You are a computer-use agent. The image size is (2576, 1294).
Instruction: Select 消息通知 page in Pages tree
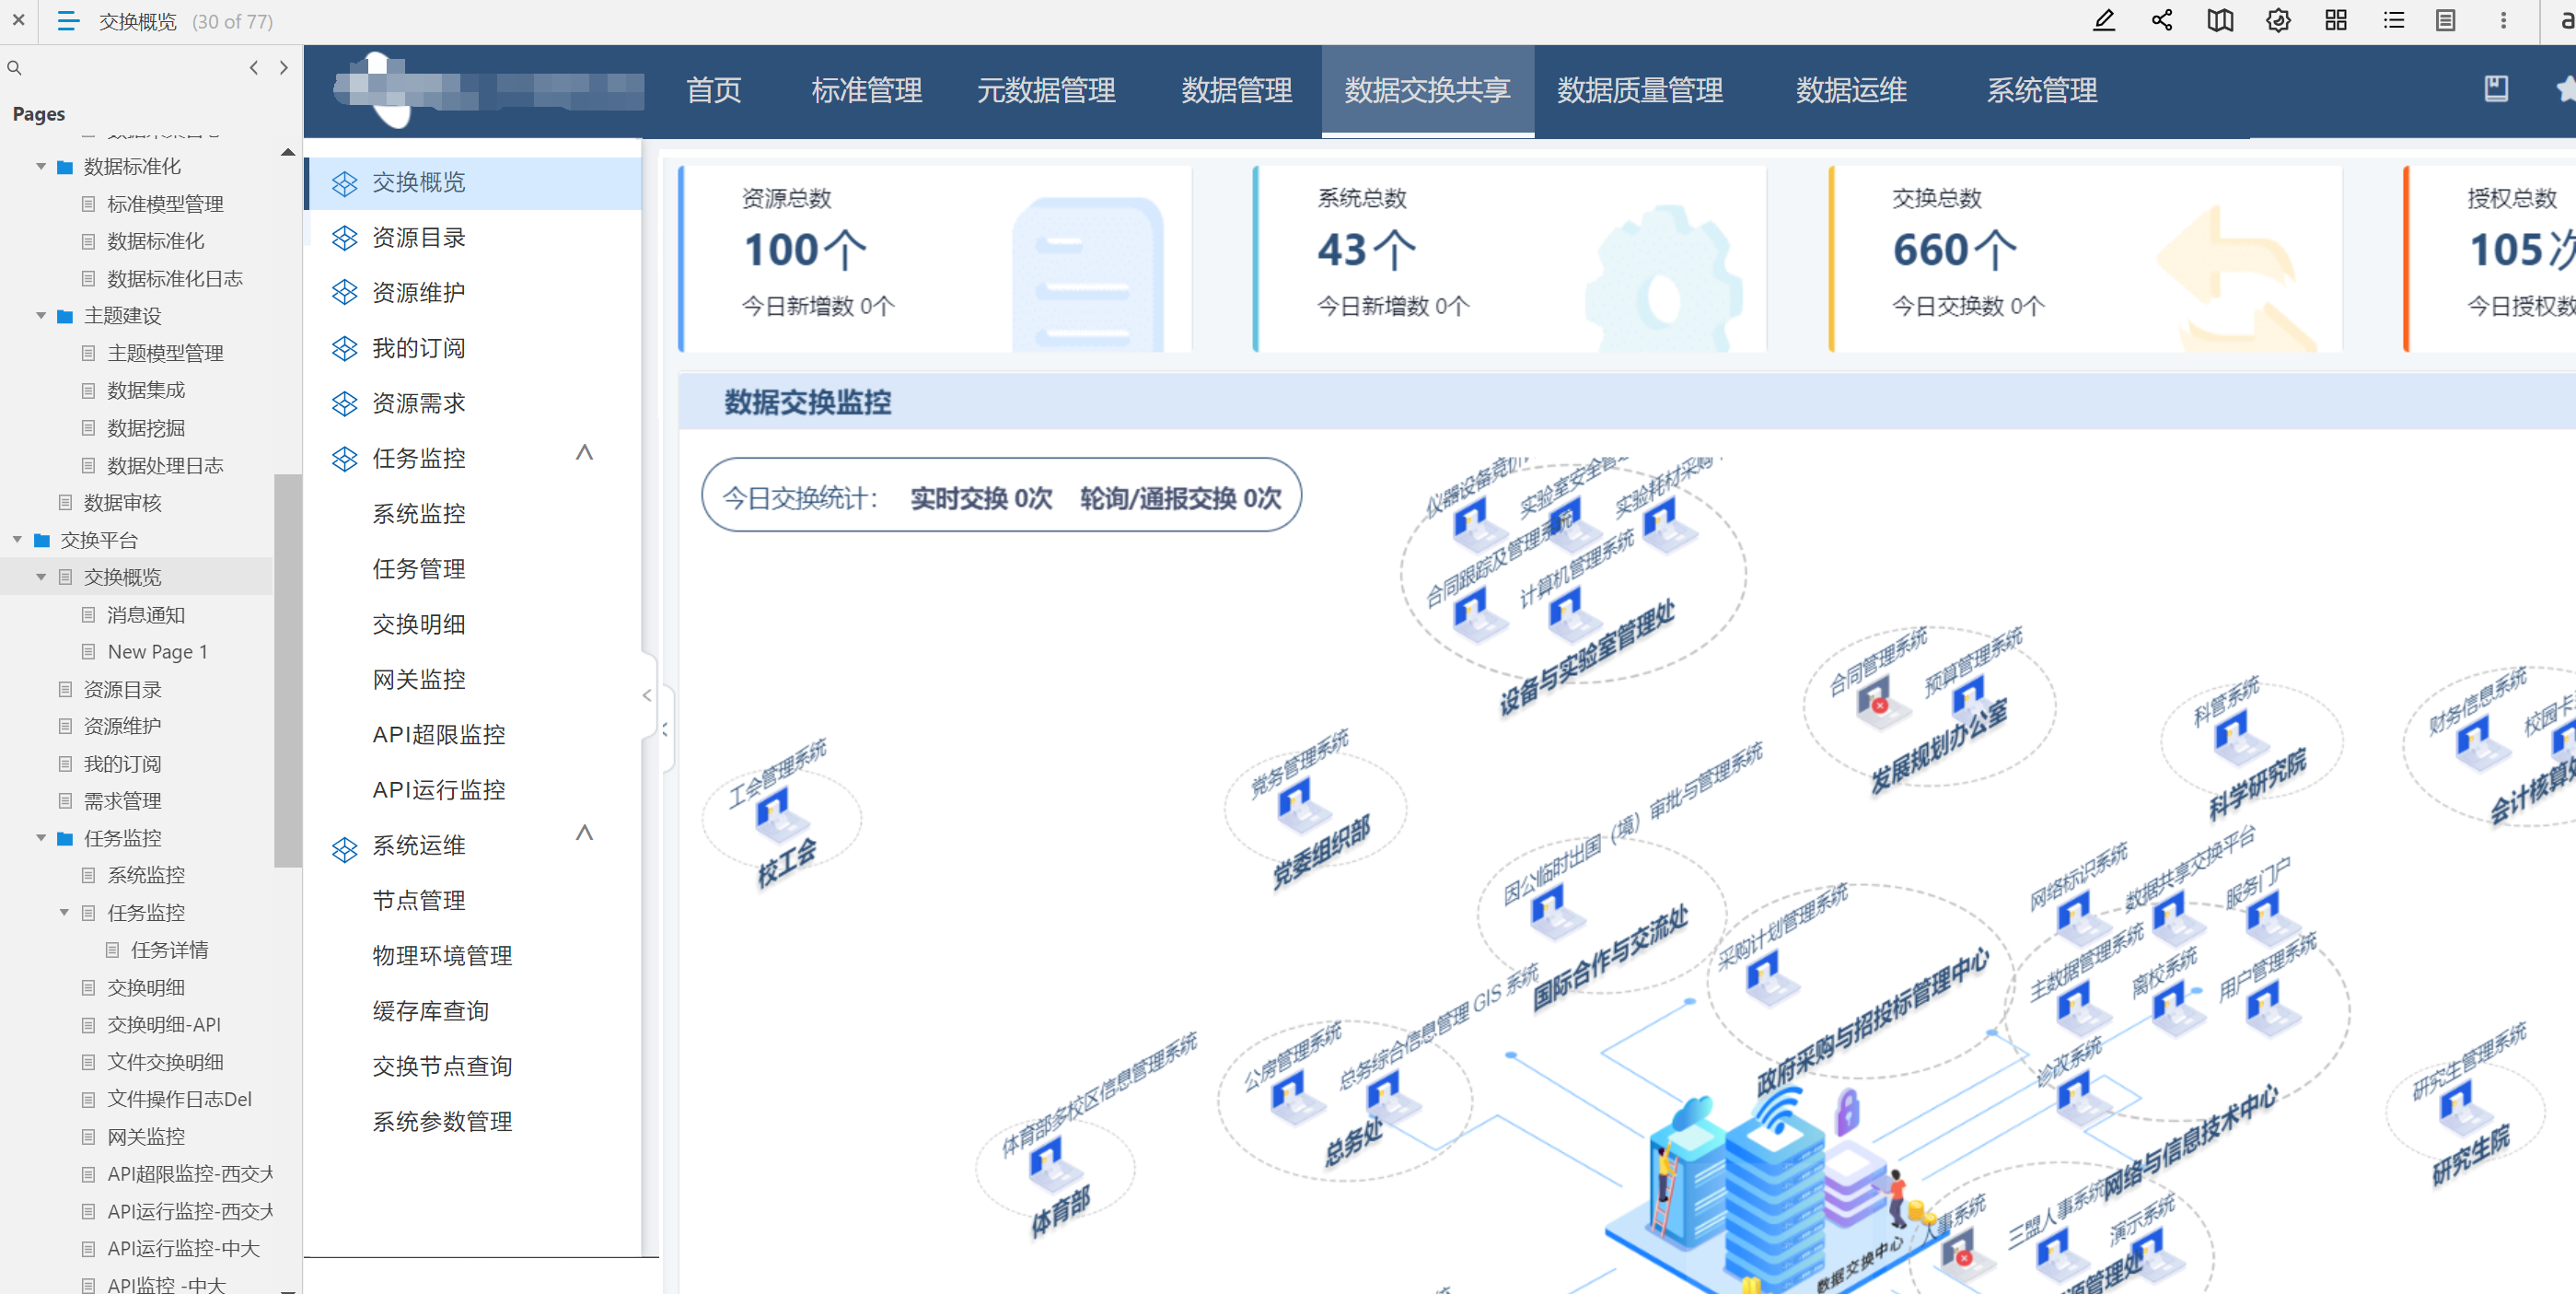click(146, 615)
